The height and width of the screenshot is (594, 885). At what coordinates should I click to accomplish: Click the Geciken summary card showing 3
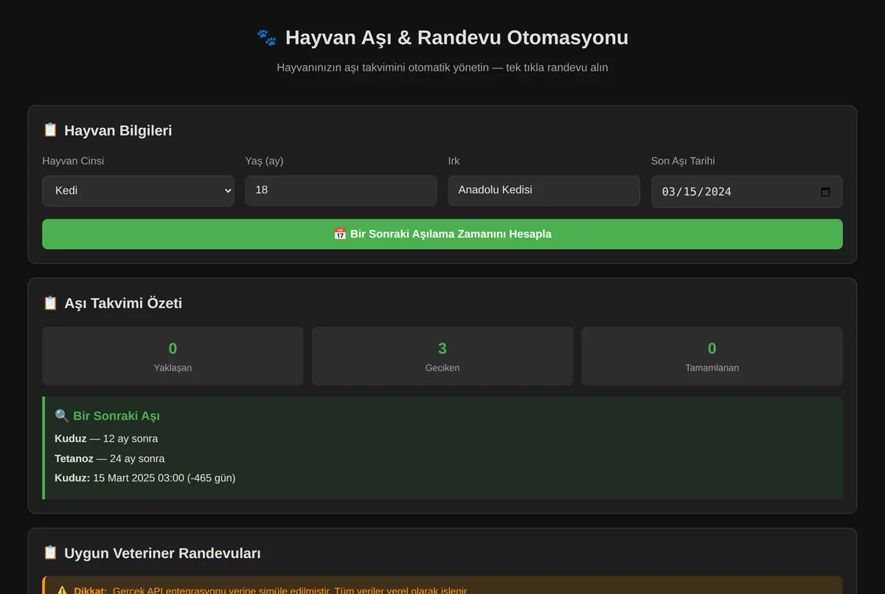click(x=442, y=356)
